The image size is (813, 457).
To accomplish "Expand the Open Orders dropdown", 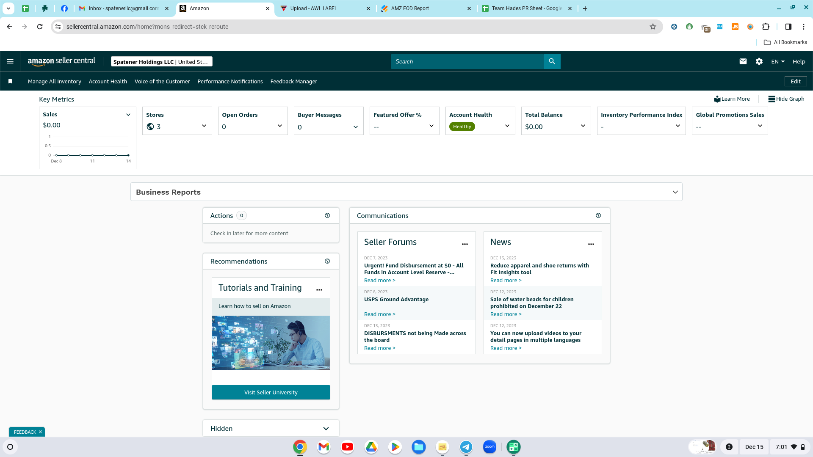I will 280,126.
